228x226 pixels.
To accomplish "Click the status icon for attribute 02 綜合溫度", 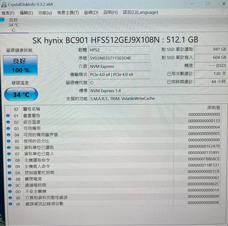I will click(8, 122).
